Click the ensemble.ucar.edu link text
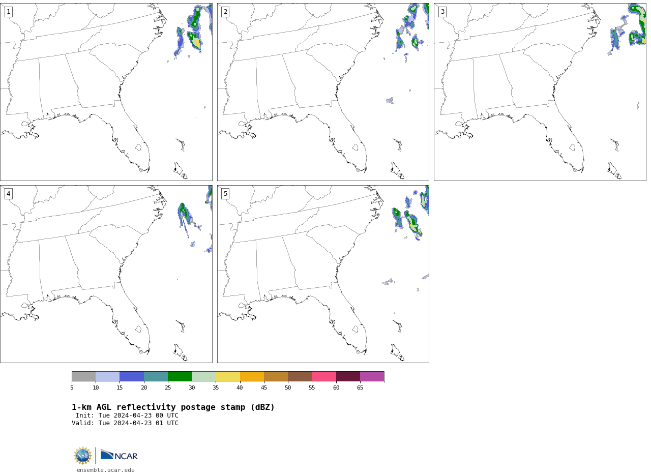 [x=106, y=470]
